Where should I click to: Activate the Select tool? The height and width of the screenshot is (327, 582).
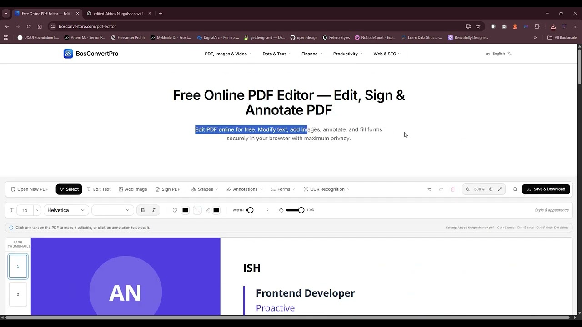point(69,189)
